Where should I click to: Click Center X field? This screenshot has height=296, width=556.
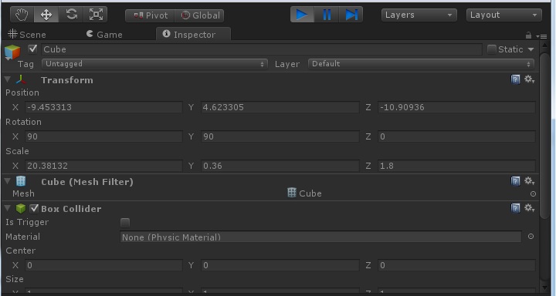point(103,265)
